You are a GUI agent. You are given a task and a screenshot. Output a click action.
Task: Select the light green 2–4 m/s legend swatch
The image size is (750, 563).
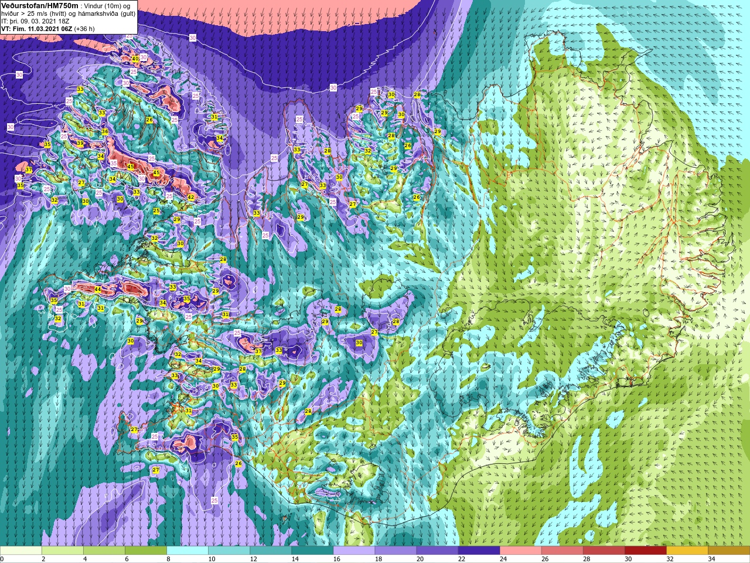[63, 551]
